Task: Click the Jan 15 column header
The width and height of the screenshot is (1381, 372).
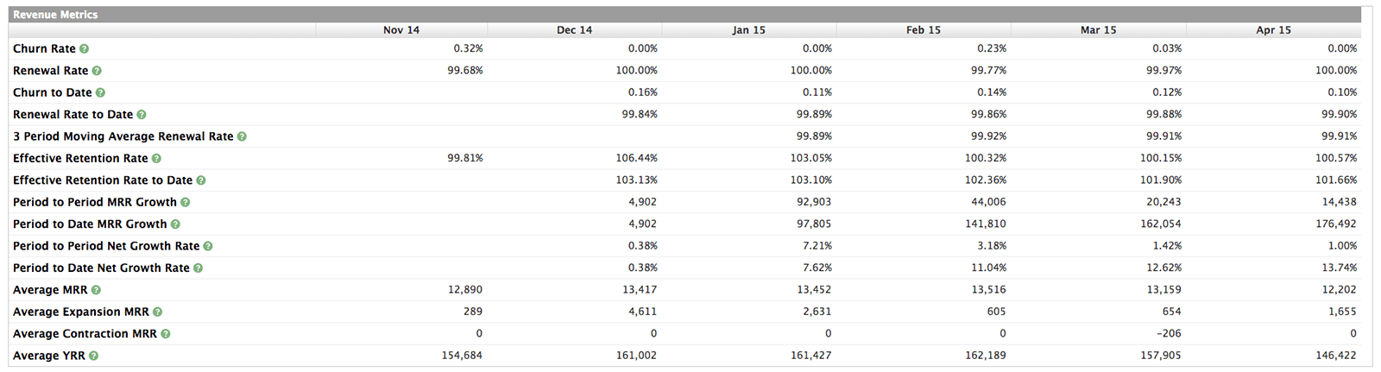Action: coord(748,30)
